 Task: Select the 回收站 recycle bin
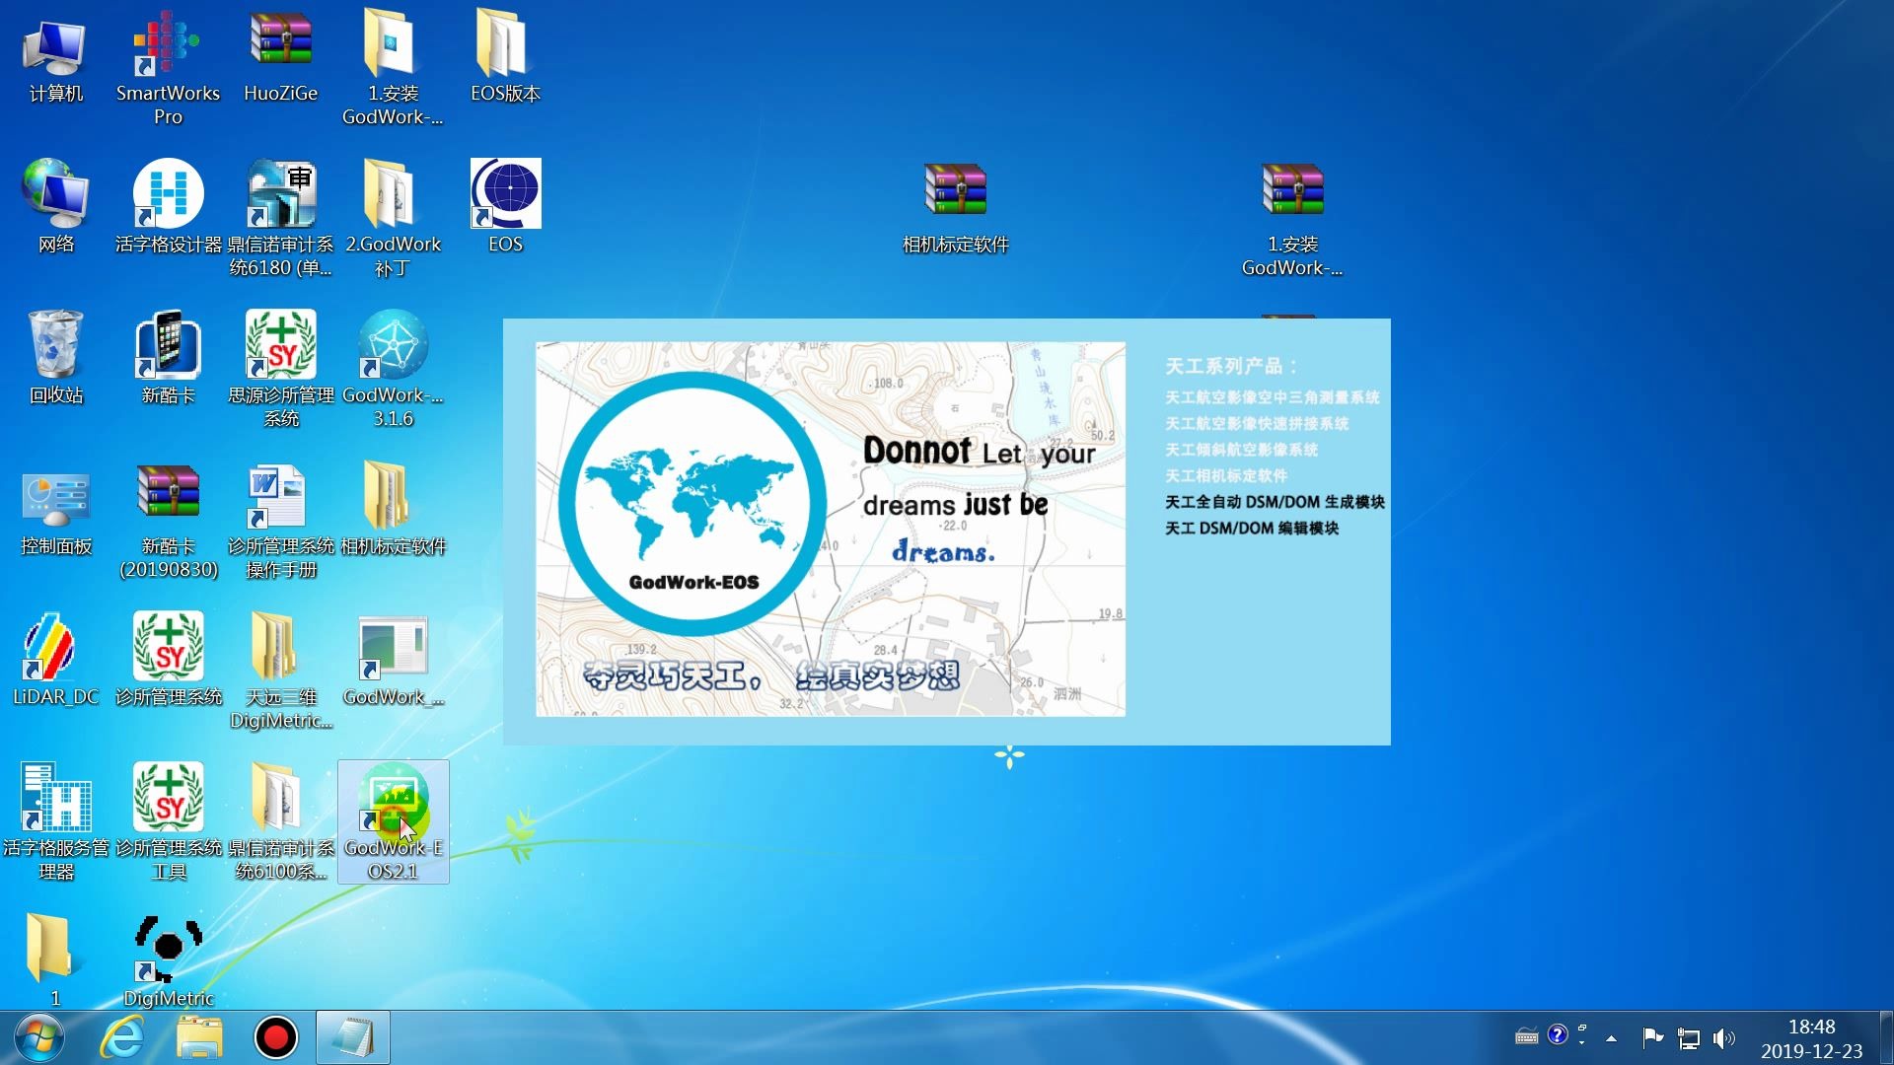(55, 358)
